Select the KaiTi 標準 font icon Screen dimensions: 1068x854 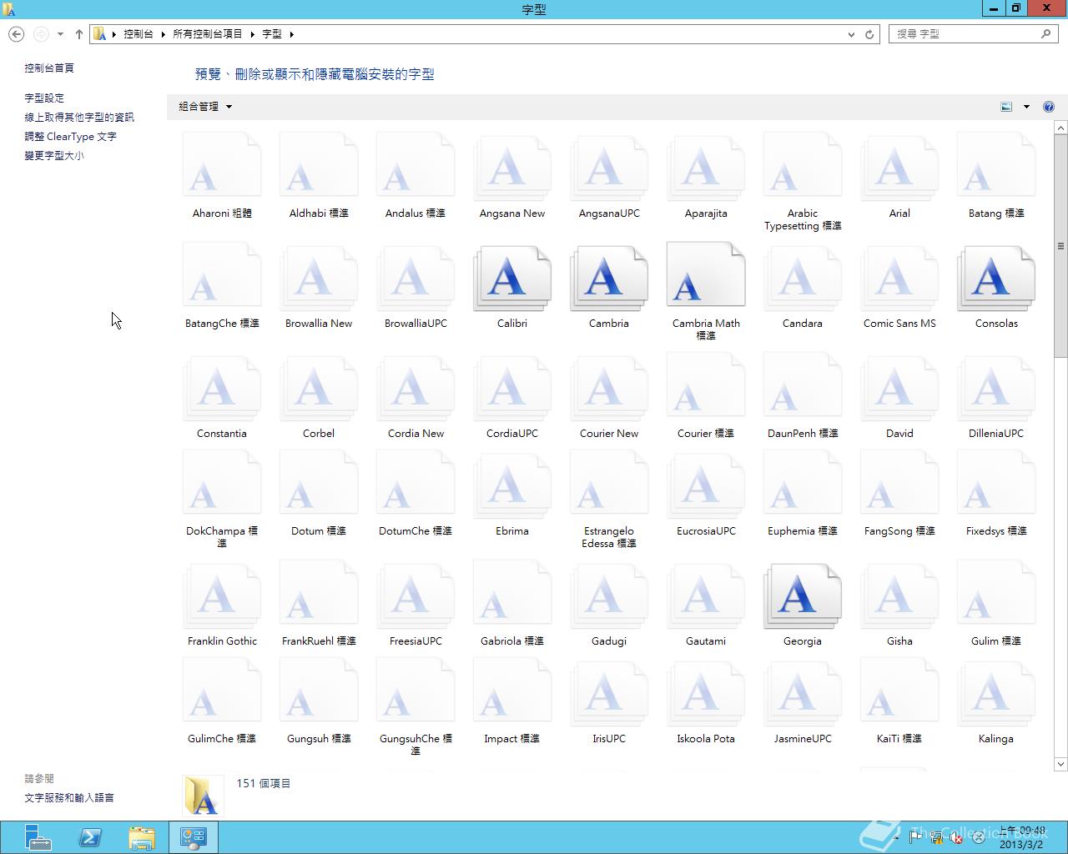point(899,691)
